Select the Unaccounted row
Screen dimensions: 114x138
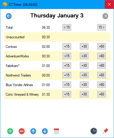tap(57, 37)
